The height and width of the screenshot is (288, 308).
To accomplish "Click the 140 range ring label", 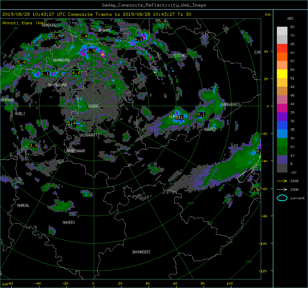I will click(x=229, y=242).
